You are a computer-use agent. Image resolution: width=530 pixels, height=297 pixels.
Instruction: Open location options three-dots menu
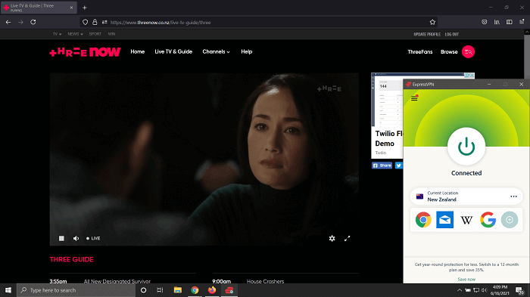click(513, 196)
